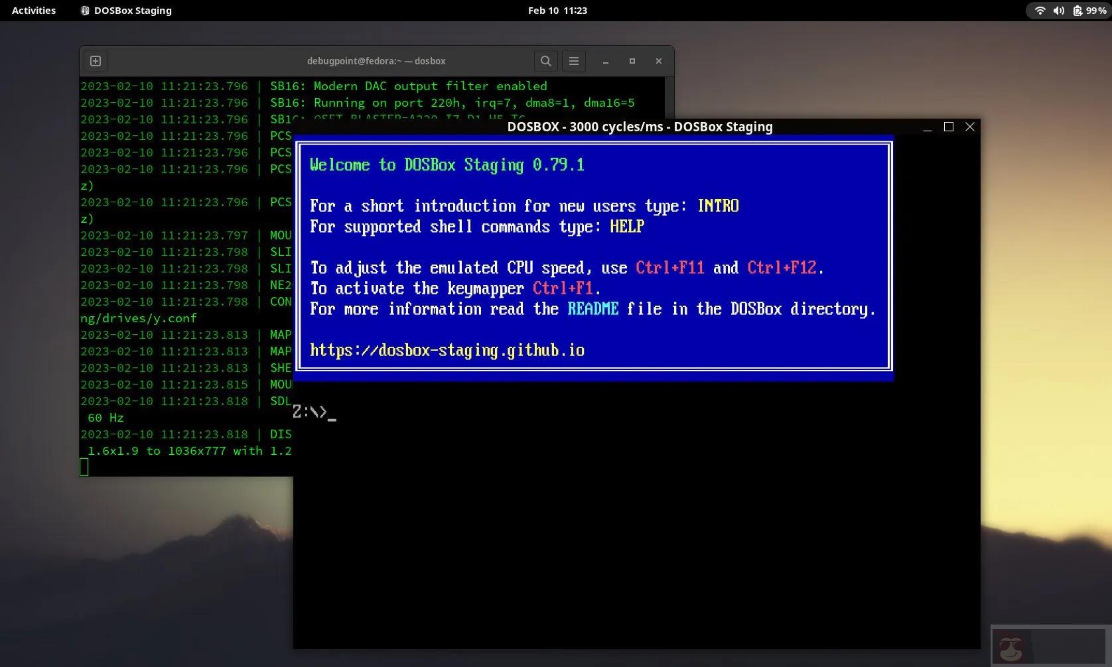The image size is (1112, 667).
Task: Click the Wi-Fi icon in the system tray
Action: pyautogui.click(x=1039, y=10)
